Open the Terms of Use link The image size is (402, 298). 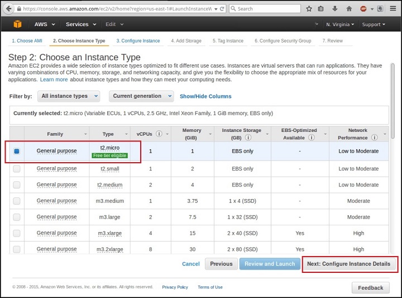pyautogui.click(x=210, y=287)
